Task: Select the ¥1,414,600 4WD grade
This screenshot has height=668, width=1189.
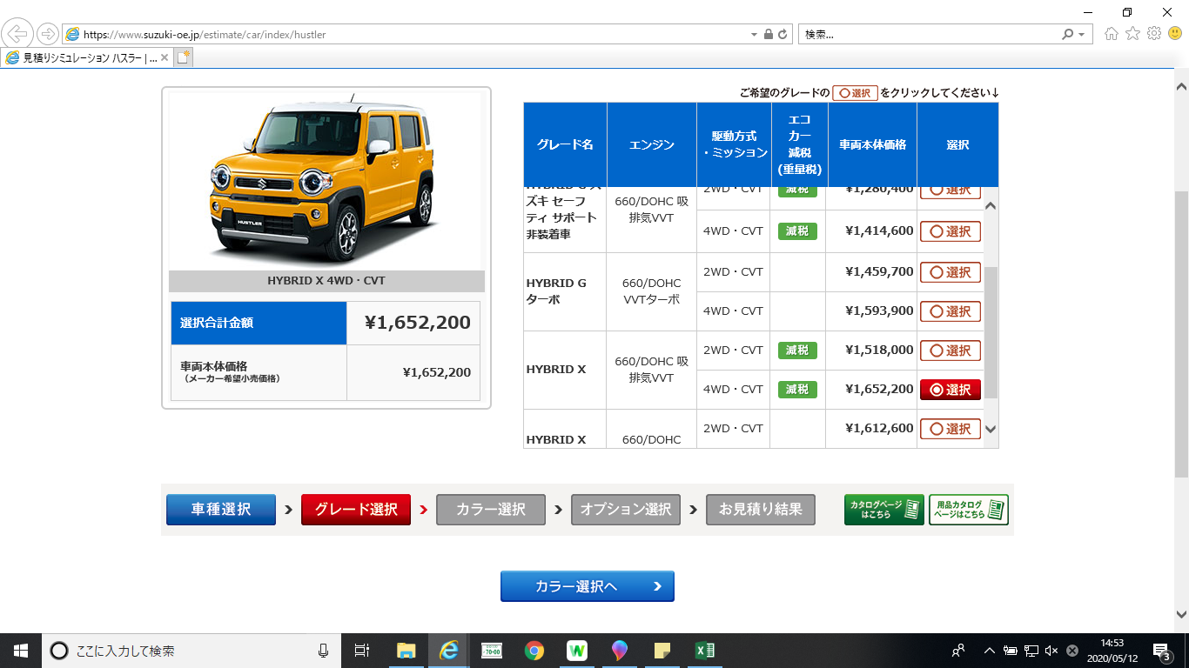Action: coord(951,231)
